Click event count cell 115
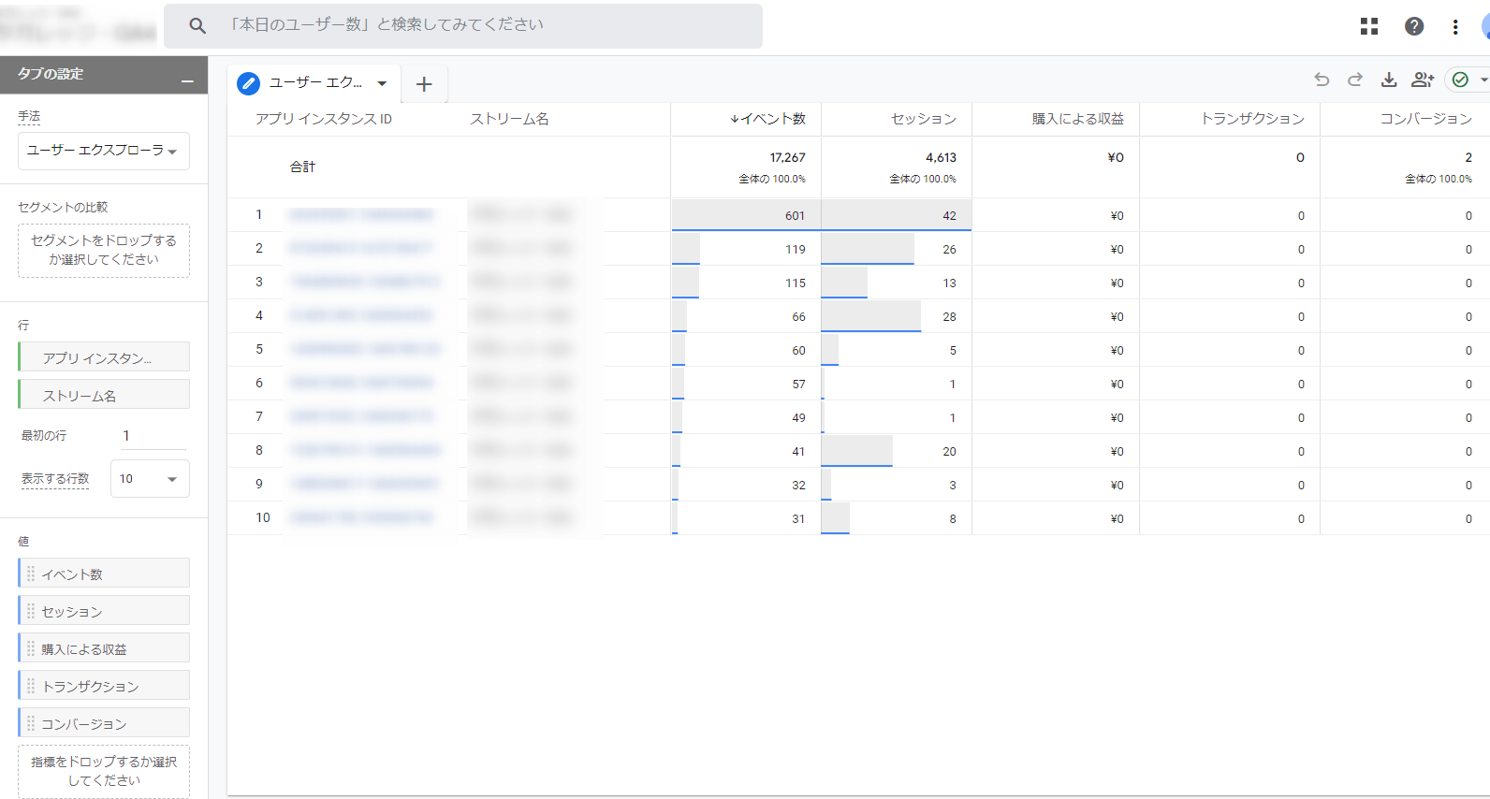Image resolution: width=1490 pixels, height=799 pixels. [795, 283]
